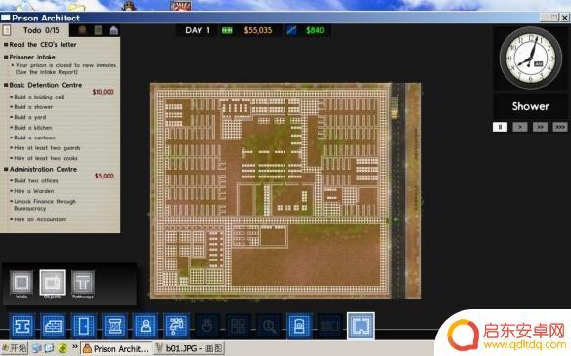Click the green diamond quick launch icon
571x356 pixels.
(x=63, y=349)
